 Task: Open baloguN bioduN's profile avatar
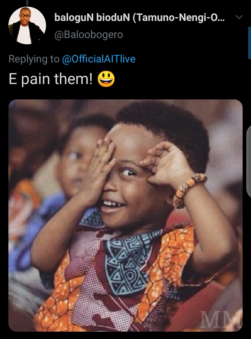click(x=27, y=25)
